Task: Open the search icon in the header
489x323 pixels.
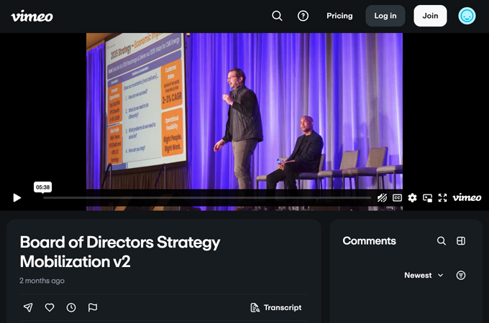Action: (277, 16)
